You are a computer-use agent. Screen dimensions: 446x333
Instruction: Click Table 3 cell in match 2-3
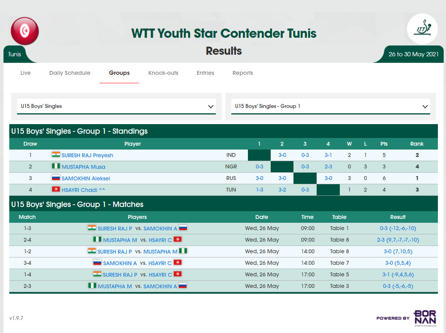[339, 286]
